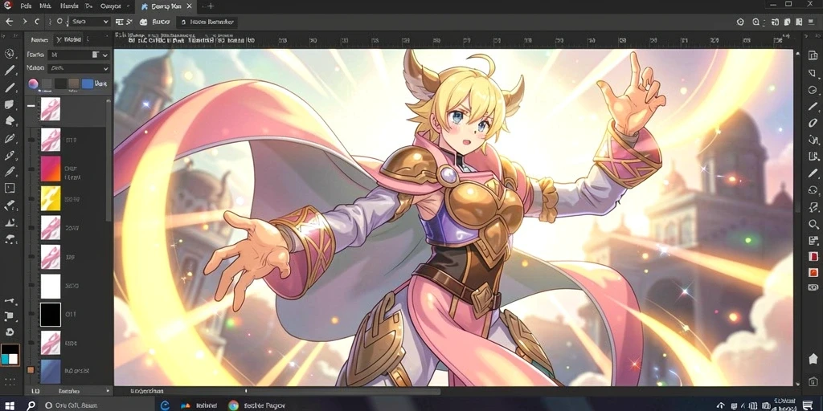This screenshot has width=823, height=411.
Task: Toggle visibility of the black layer
Action: pos(32,315)
